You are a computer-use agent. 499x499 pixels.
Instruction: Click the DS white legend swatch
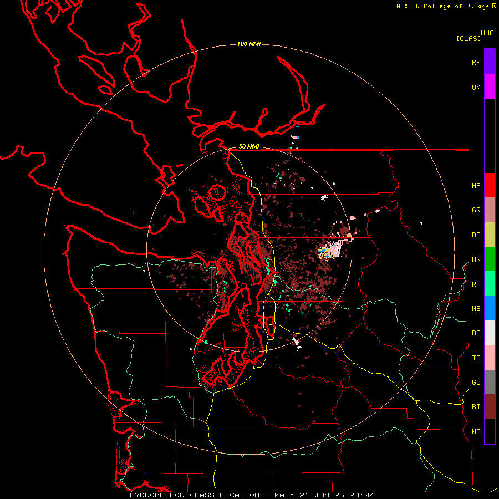click(x=490, y=333)
